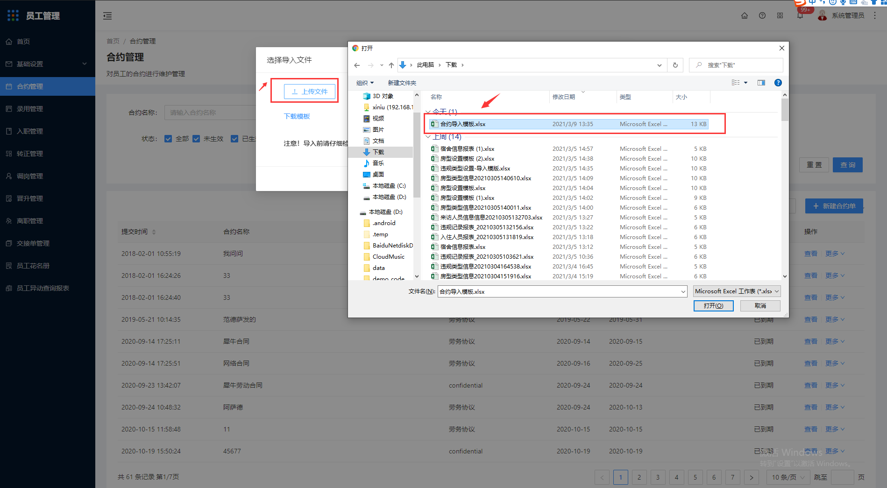Sort table by 提交时间 column
The width and height of the screenshot is (887, 488).
click(x=138, y=232)
